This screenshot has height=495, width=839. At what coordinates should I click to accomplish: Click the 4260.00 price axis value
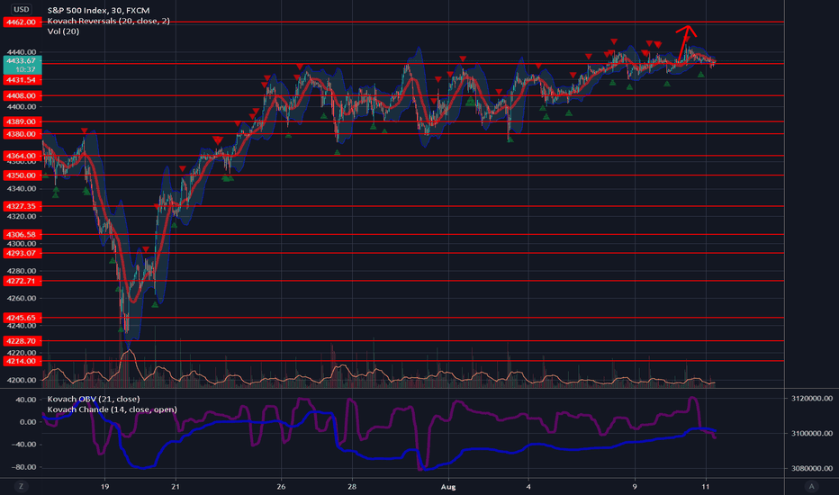tap(22, 298)
